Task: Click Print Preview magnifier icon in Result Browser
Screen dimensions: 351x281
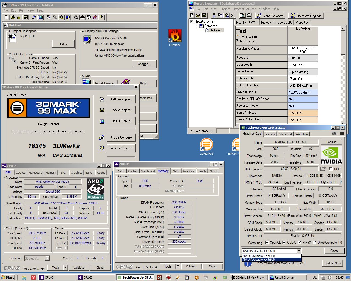Action: tap(242, 16)
